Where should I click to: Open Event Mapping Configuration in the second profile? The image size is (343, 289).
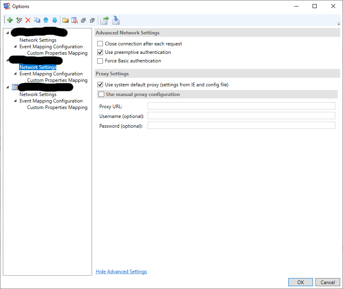[51, 74]
